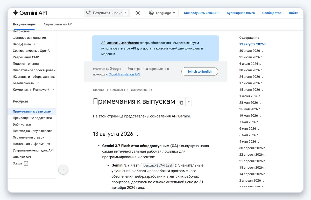Collapse the sidebar with the arrow button

(x=63, y=170)
